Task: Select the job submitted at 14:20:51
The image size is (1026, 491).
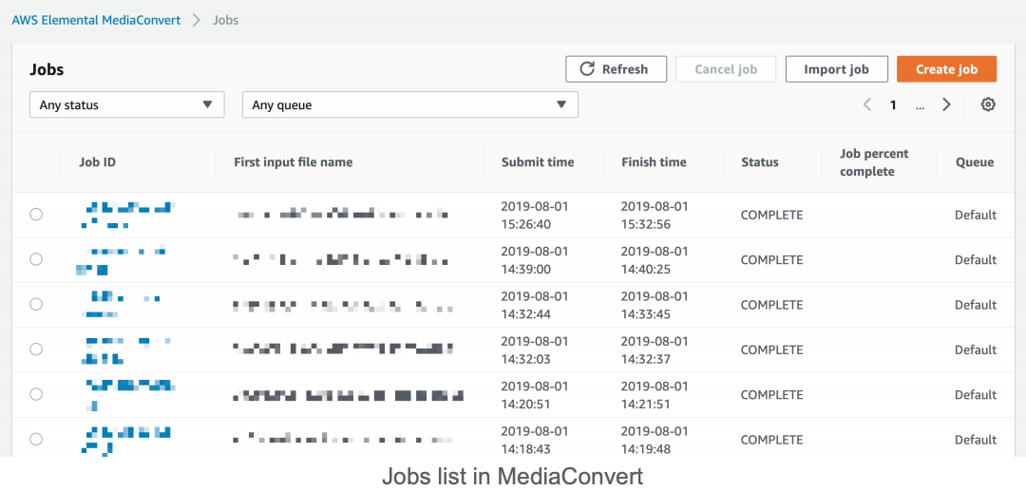Action: pos(36,394)
